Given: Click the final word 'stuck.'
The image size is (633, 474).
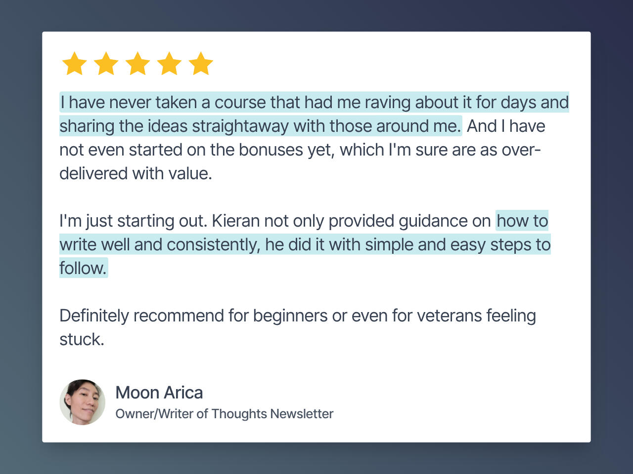Looking at the screenshot, I should [x=82, y=339].
